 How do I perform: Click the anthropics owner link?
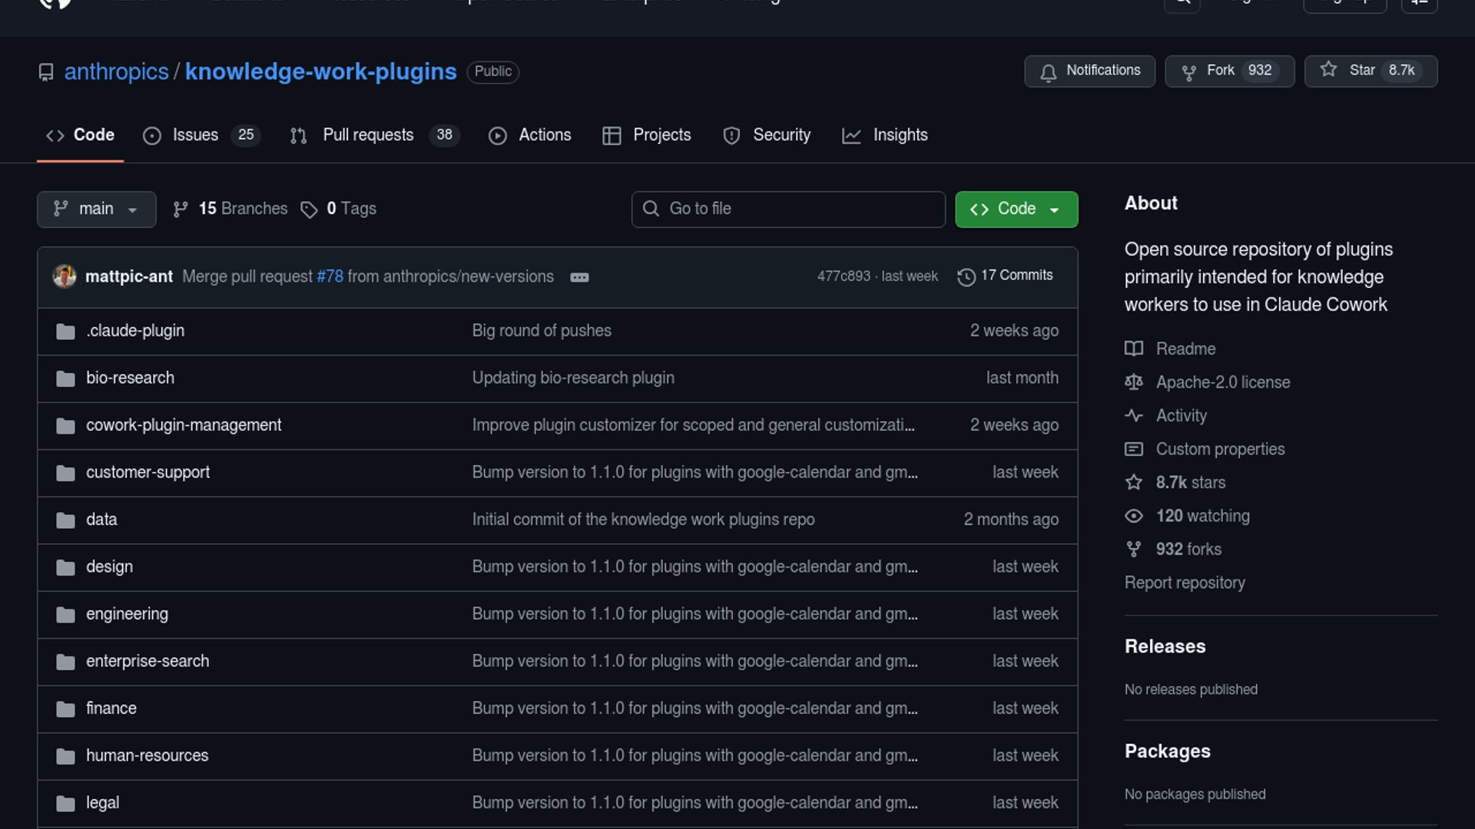[116, 72]
